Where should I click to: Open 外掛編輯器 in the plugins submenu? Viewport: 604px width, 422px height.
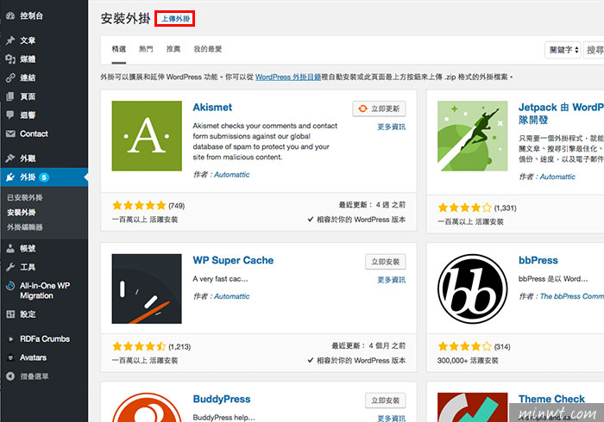pyautogui.click(x=25, y=227)
